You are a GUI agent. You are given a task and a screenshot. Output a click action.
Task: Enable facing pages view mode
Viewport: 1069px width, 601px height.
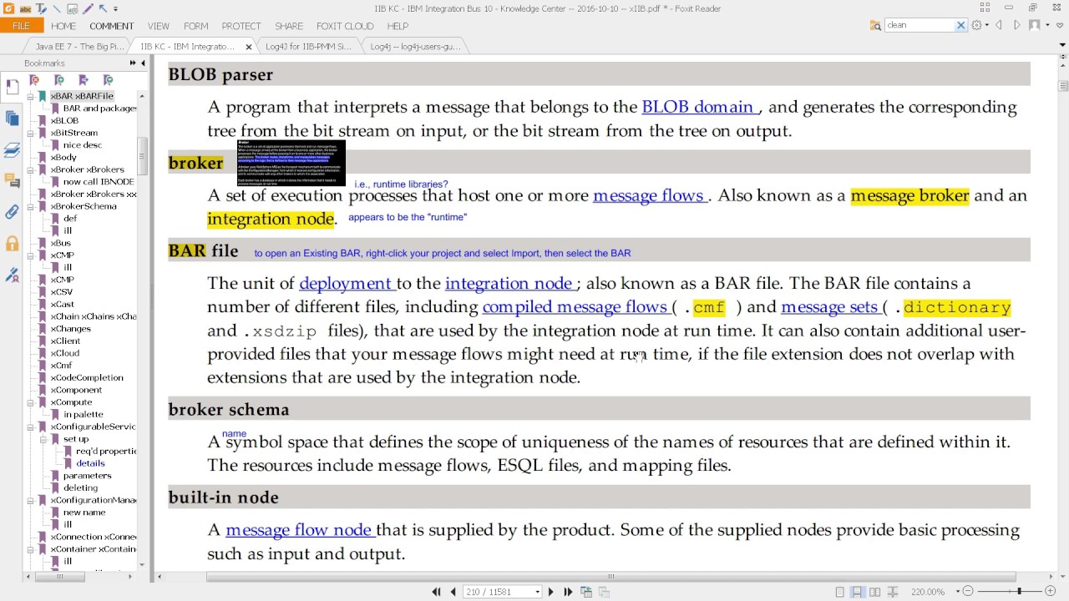click(874, 592)
